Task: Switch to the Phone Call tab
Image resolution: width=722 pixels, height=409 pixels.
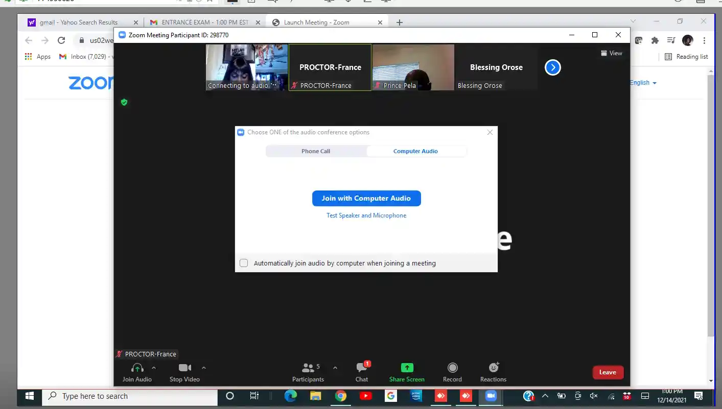Action: (316, 151)
